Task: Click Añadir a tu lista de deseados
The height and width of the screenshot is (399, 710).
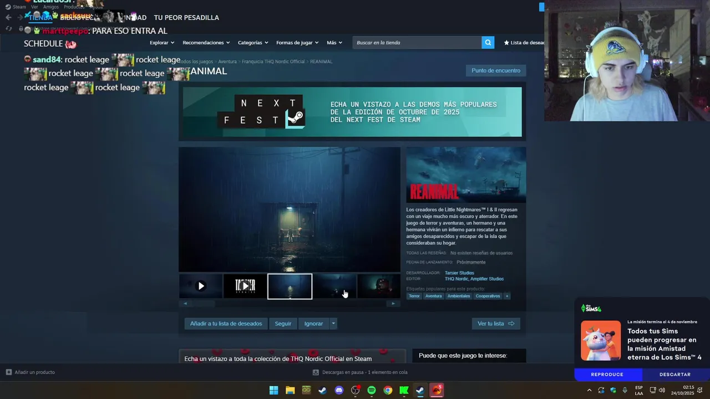Action: click(x=226, y=324)
